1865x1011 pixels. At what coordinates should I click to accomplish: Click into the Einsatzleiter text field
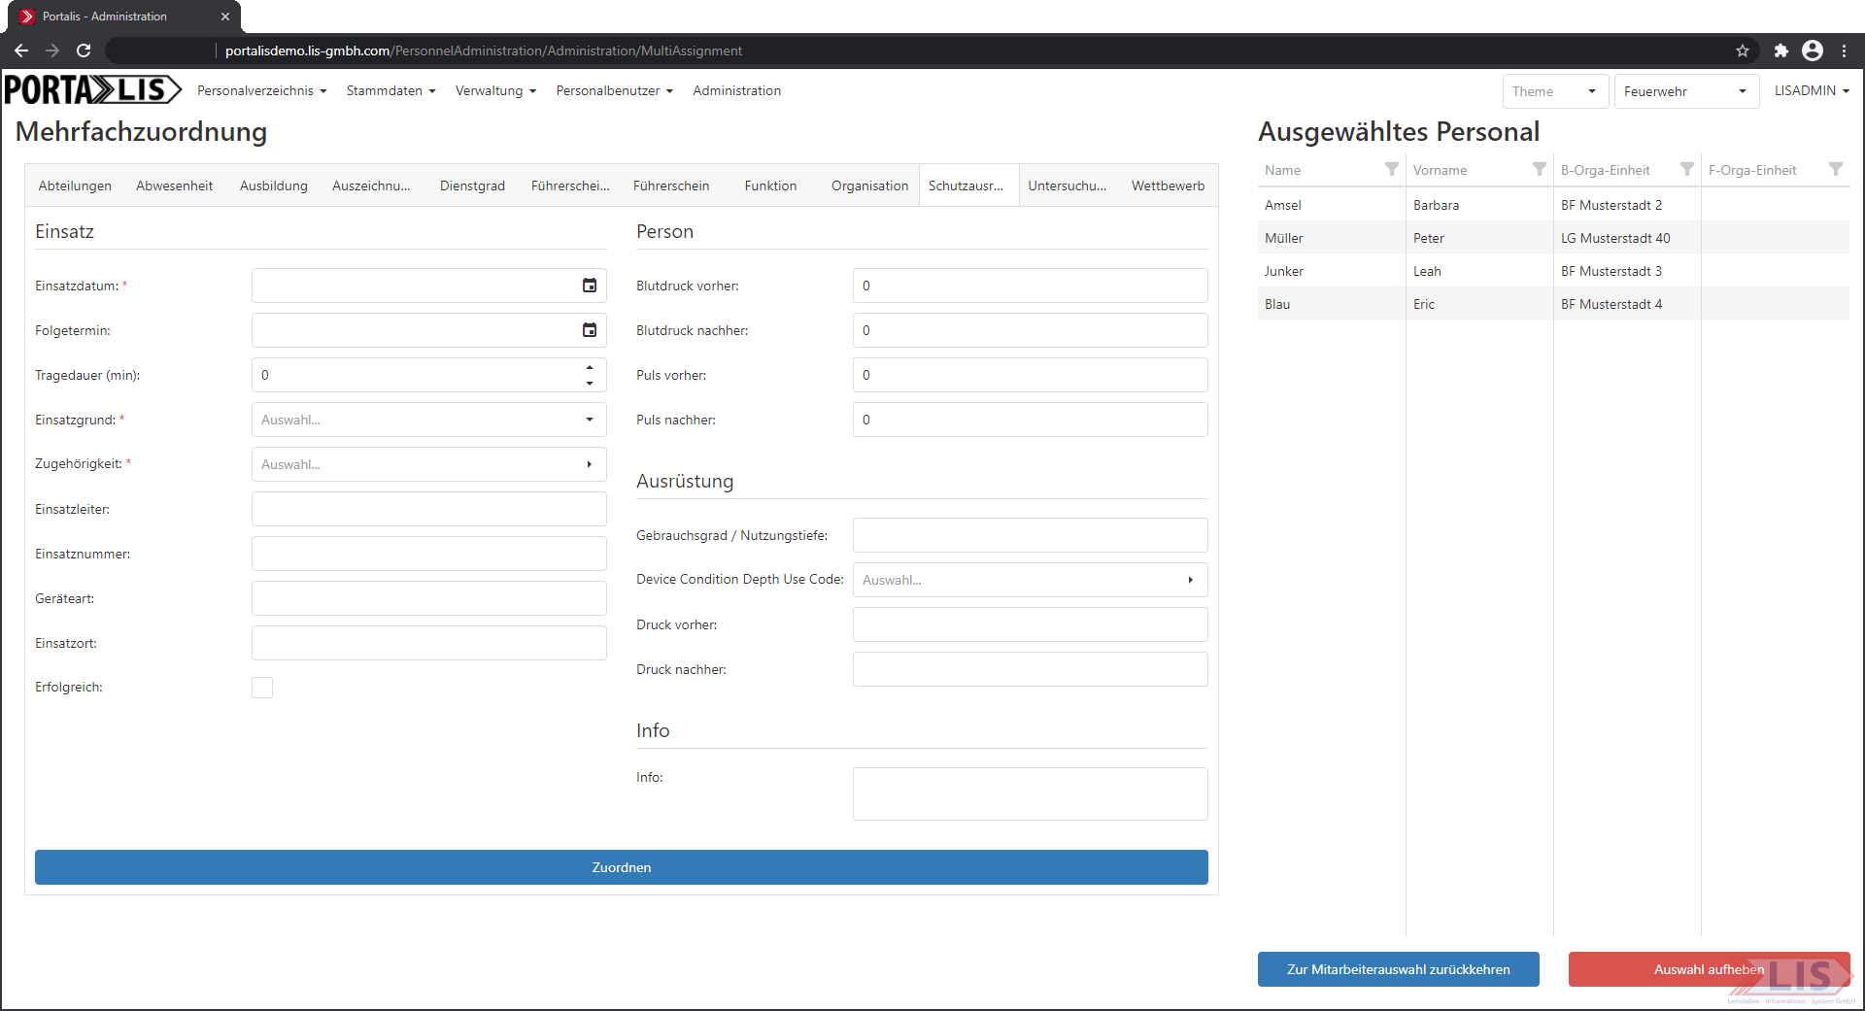click(x=428, y=509)
